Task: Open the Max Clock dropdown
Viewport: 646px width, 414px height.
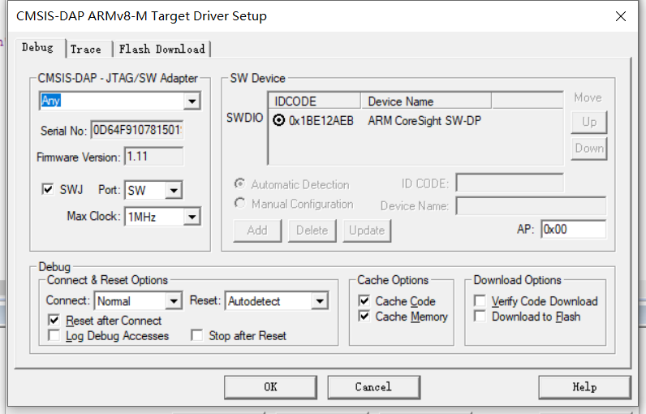Action: pyautogui.click(x=192, y=217)
